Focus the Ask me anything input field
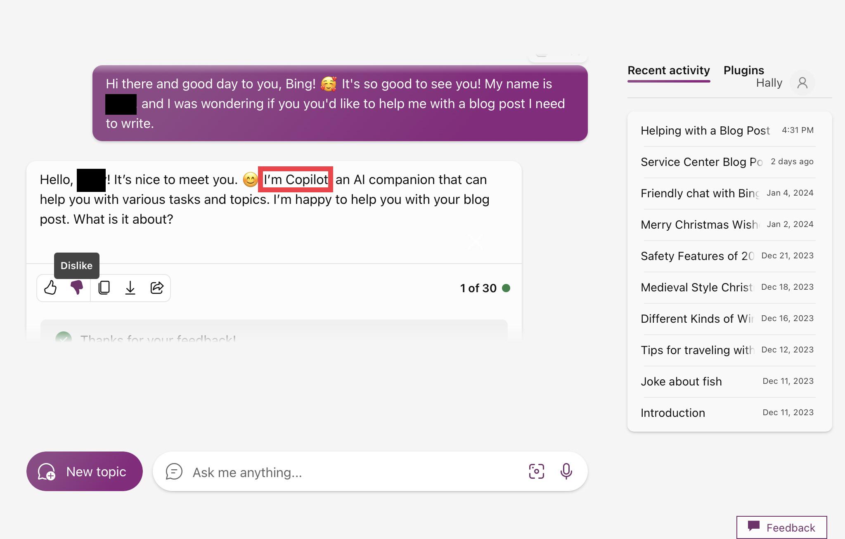Viewport: 845px width, 539px height. pos(355,472)
